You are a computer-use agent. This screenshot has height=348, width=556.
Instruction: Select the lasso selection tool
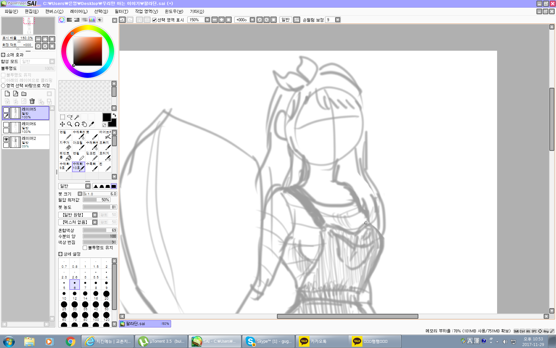coord(70,117)
